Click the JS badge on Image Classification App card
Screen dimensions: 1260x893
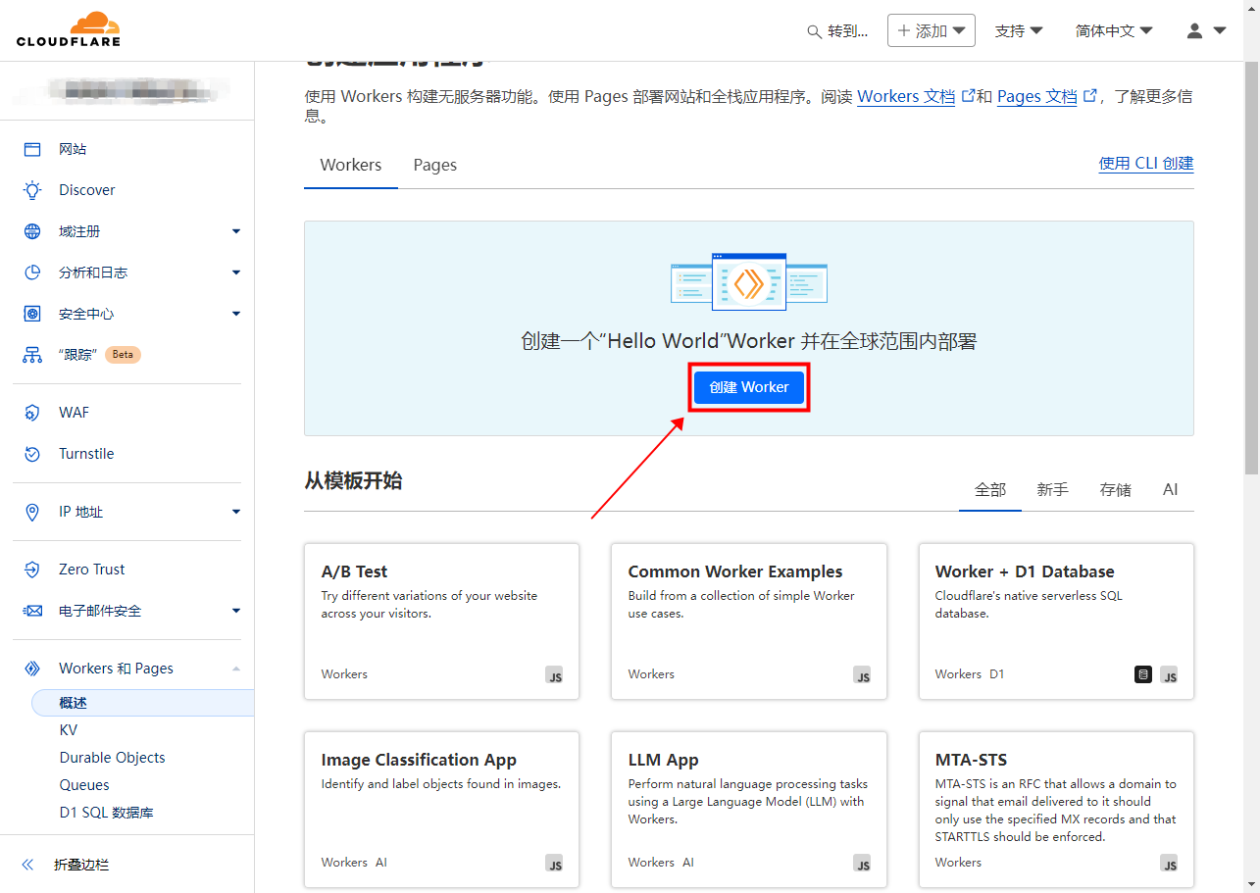(x=555, y=864)
